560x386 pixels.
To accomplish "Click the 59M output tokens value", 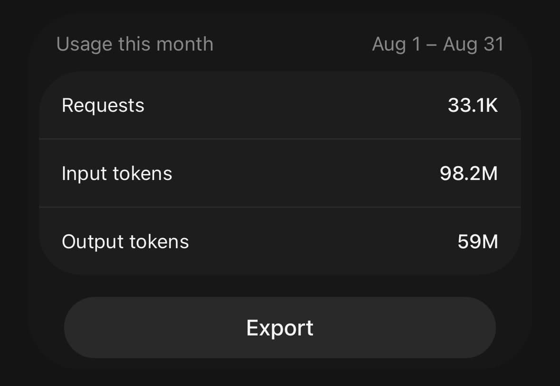I will (x=478, y=242).
